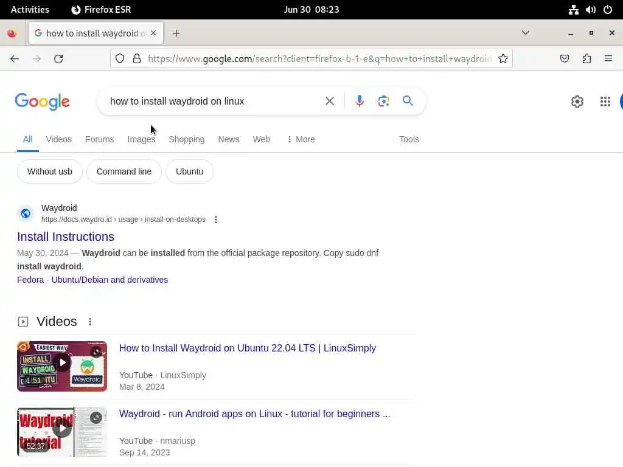Open the Install Instructions result
Screen dimensions: 623x467
tap(66, 237)
